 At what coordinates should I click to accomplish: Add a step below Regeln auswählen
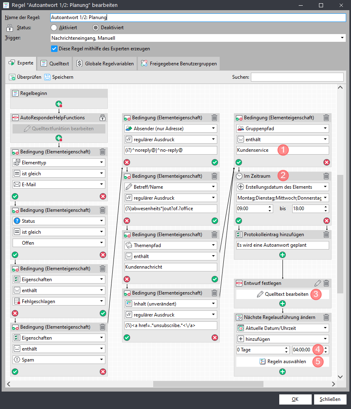(x=283, y=372)
